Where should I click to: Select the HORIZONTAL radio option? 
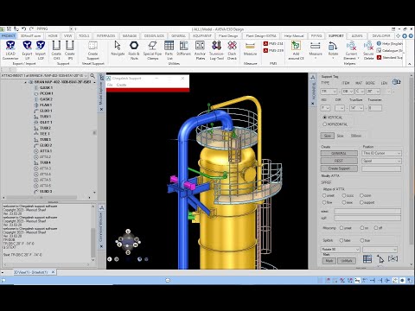click(x=325, y=124)
